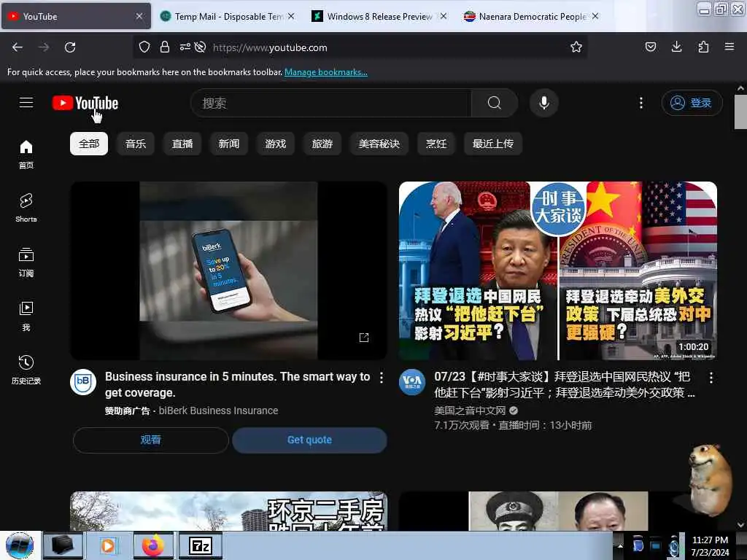The image size is (747, 560).
Task: Activate voice search microphone
Action: tap(543, 103)
